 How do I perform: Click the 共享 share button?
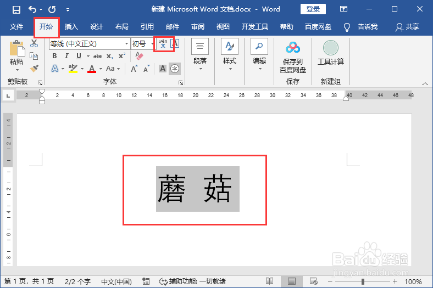pos(408,27)
